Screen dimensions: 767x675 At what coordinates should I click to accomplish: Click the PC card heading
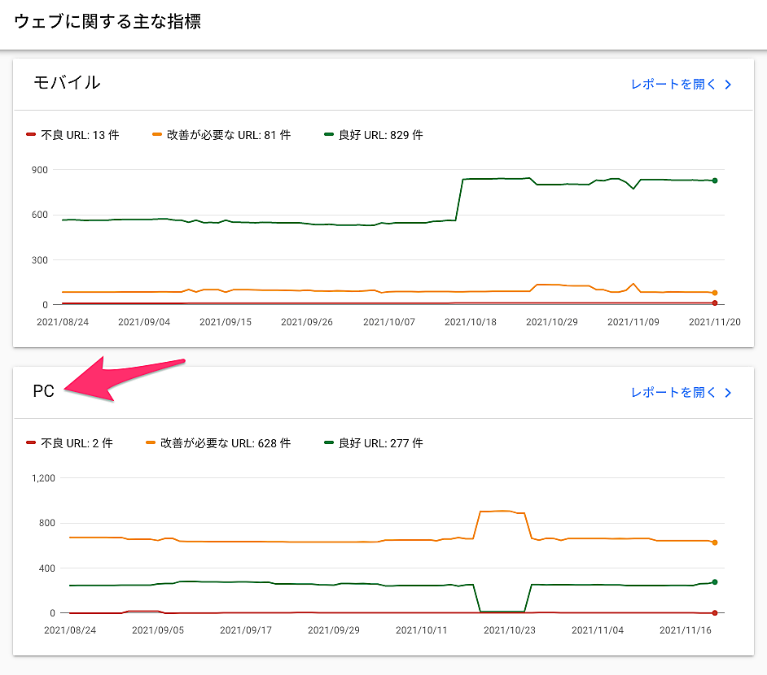pyautogui.click(x=44, y=391)
